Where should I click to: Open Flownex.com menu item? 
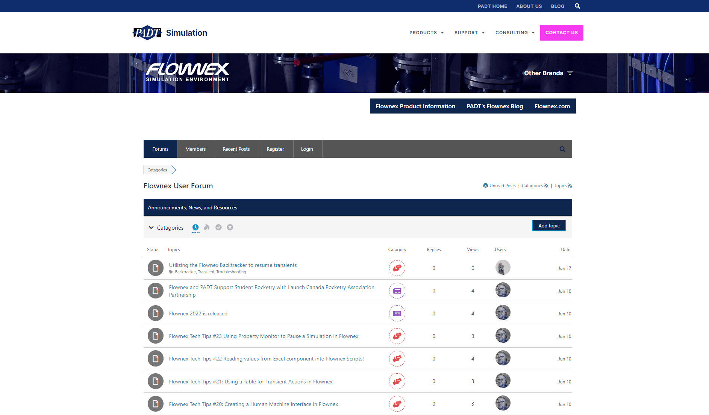[x=552, y=106]
